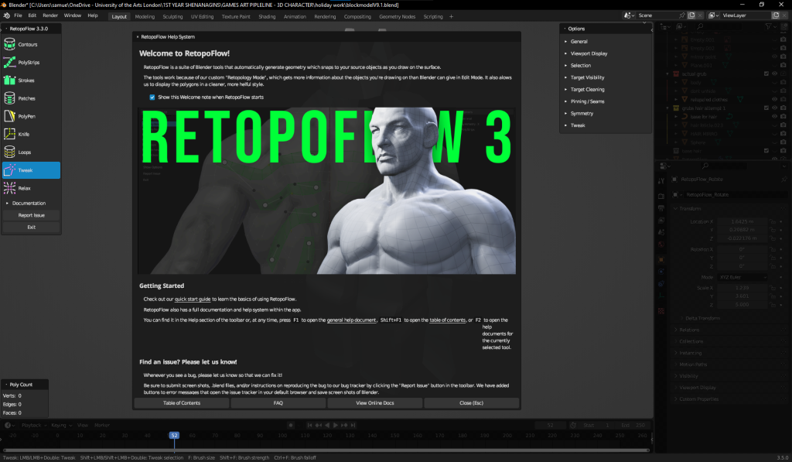Image resolution: width=792 pixels, height=462 pixels.
Task: Select the Patches tool
Action: coord(31,98)
